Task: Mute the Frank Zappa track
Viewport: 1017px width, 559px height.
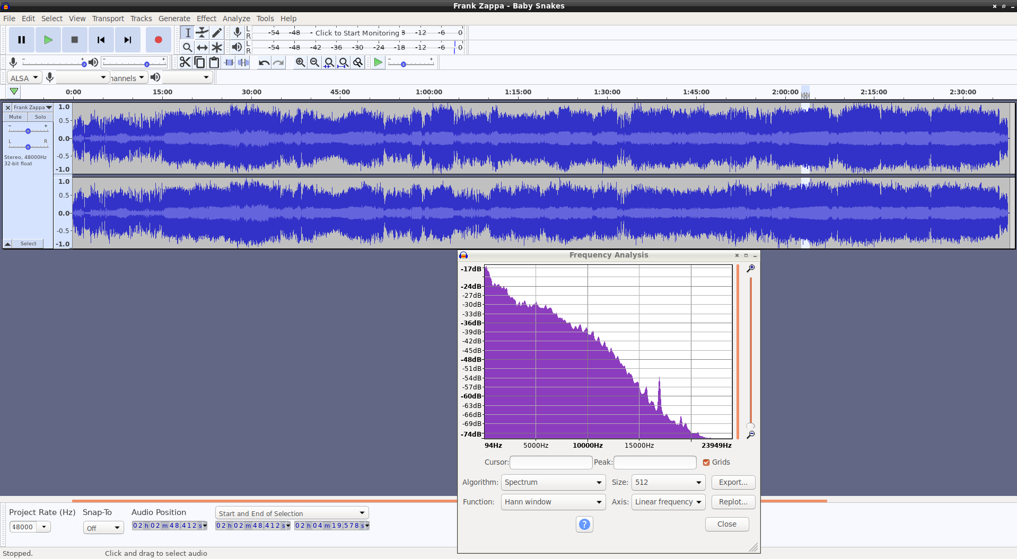Action: coord(15,117)
